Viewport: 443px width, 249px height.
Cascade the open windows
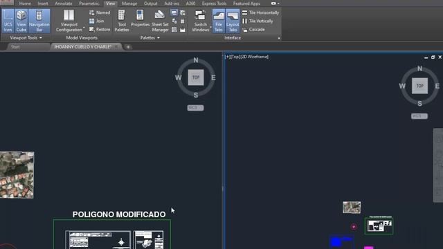click(x=253, y=29)
